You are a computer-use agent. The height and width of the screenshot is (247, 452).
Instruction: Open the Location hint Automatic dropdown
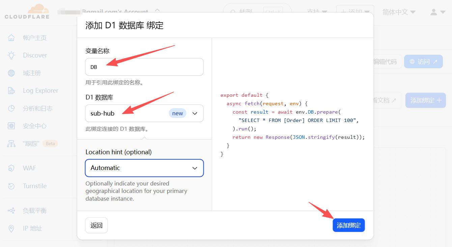point(144,168)
